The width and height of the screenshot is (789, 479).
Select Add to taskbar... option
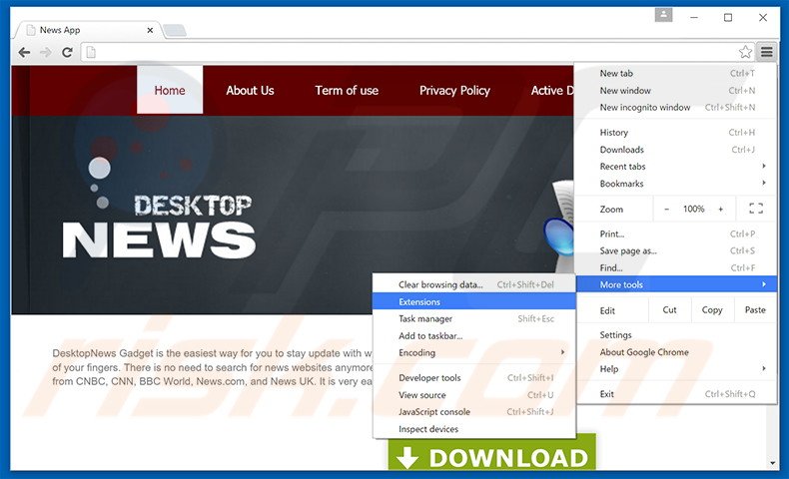pos(474,335)
